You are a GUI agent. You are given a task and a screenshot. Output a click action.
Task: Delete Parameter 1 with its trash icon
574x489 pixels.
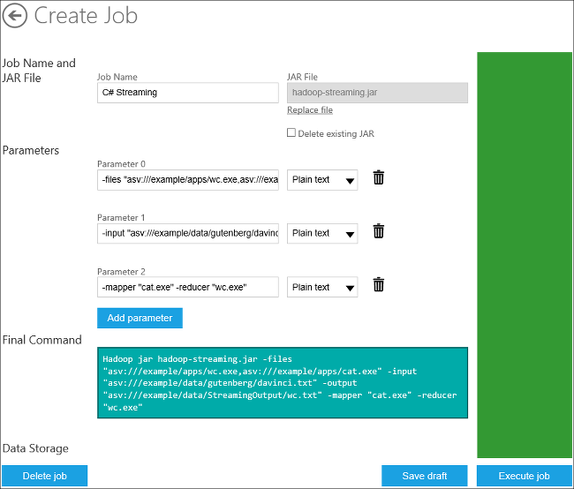pos(379,231)
